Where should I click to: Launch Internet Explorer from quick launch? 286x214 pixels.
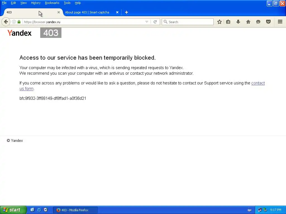(39, 210)
